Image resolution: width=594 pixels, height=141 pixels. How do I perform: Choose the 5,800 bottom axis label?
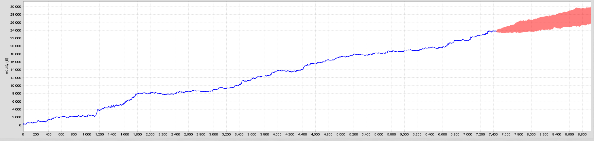coord(392,134)
